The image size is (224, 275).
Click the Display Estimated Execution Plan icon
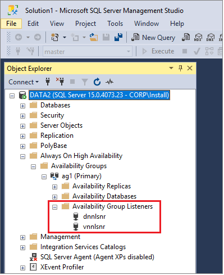click(x=209, y=51)
